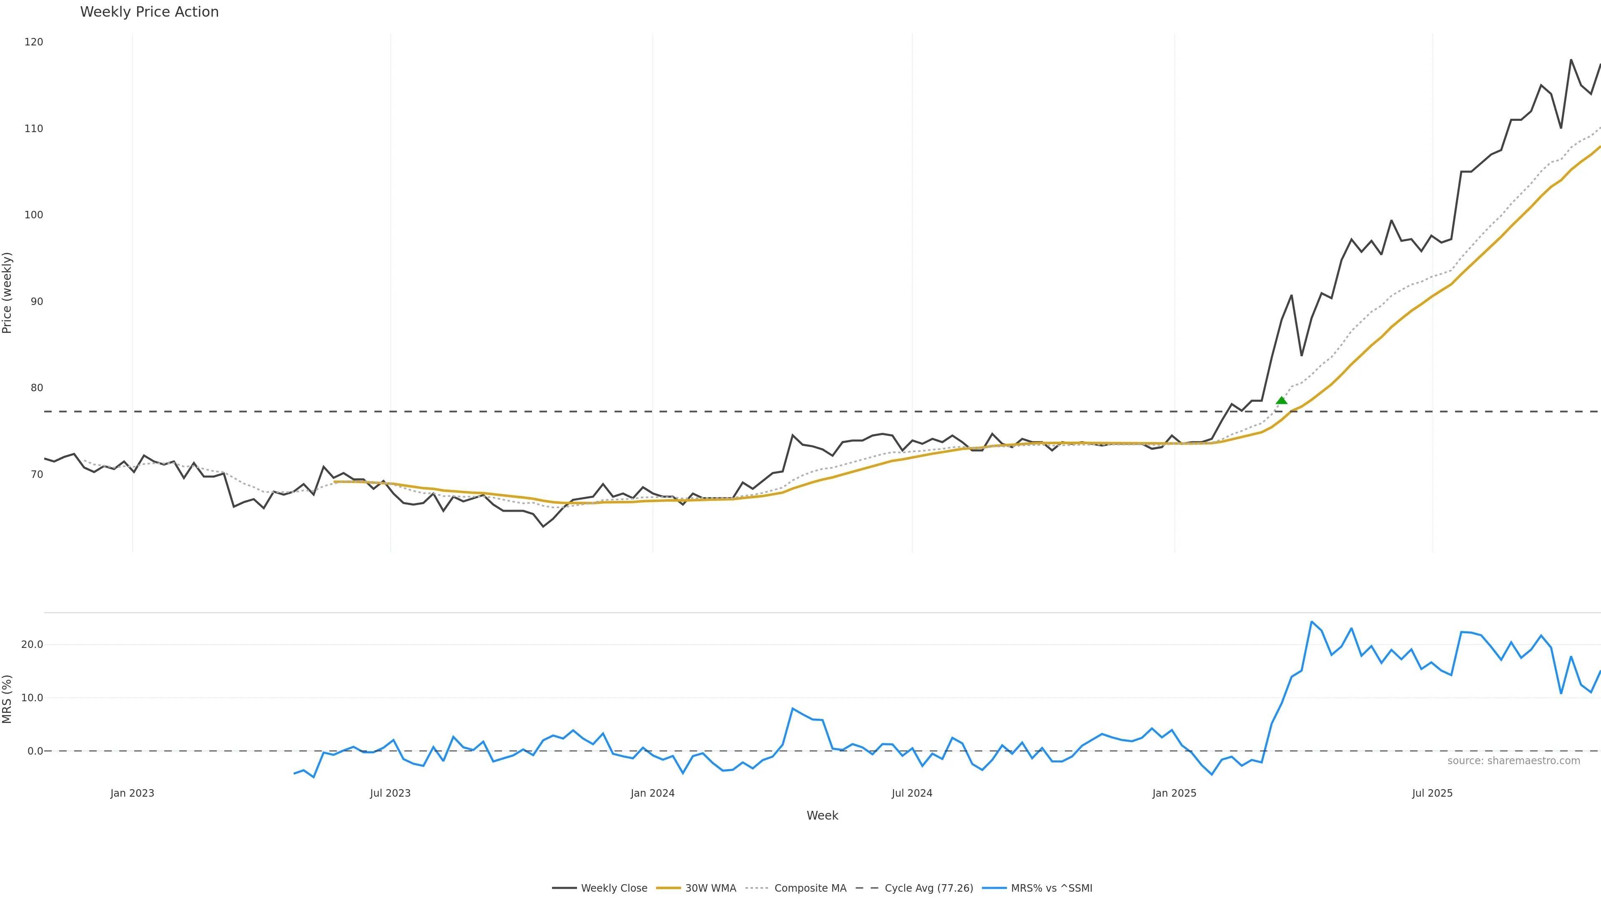Click the 120 price axis tick label
The image size is (1601, 900).
[33, 42]
